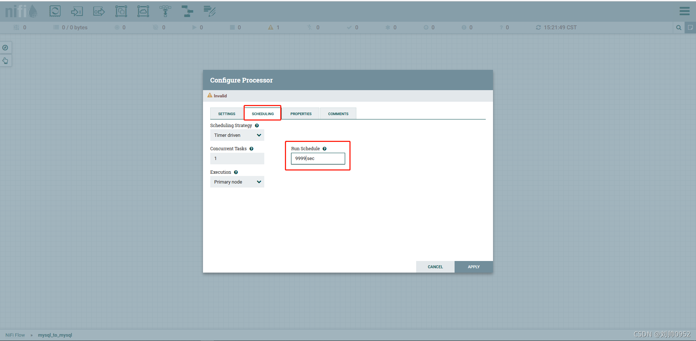Switch to the SETTINGS tab
The width and height of the screenshot is (696, 341).
tap(227, 114)
